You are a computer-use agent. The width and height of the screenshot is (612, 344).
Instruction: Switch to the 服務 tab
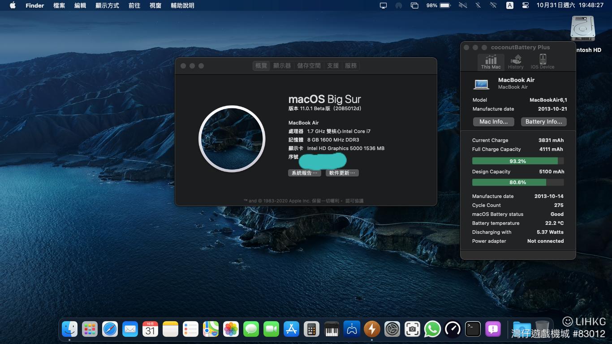coord(351,65)
